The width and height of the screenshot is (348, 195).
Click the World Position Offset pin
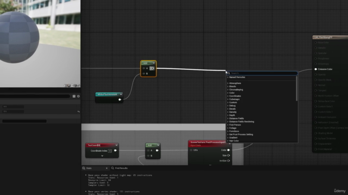tap(315, 96)
